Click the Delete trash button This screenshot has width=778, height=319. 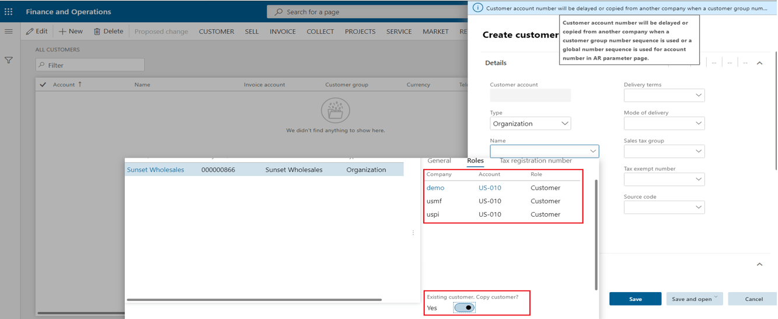tap(109, 32)
